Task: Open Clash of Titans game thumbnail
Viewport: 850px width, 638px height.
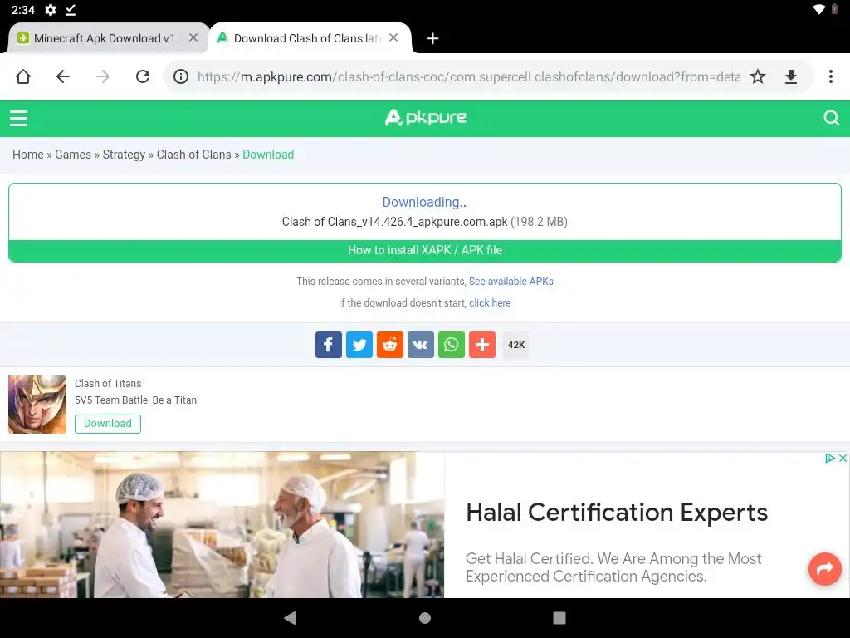Action: [x=37, y=405]
